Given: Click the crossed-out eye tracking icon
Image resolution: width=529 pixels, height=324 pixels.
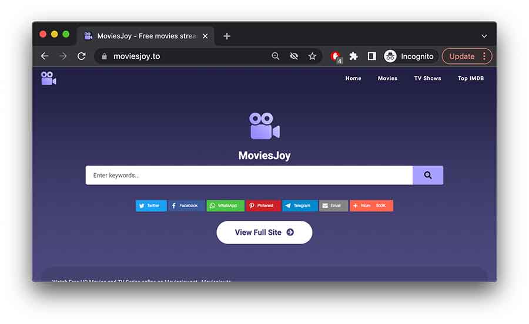Looking at the screenshot, I should [x=294, y=56].
